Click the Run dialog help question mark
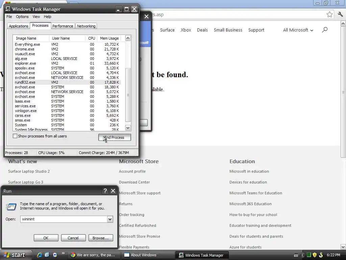The width and height of the screenshot is (346, 260). coord(105,191)
